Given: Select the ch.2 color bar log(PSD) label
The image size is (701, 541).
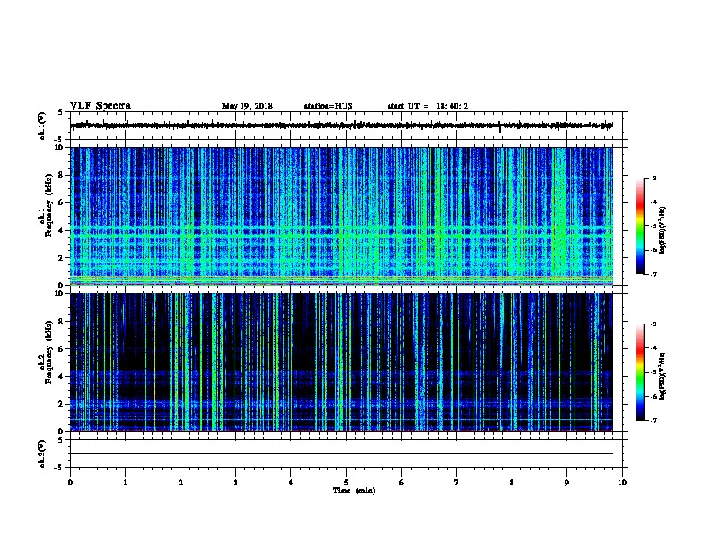Looking at the screenshot, I should coord(663,377).
